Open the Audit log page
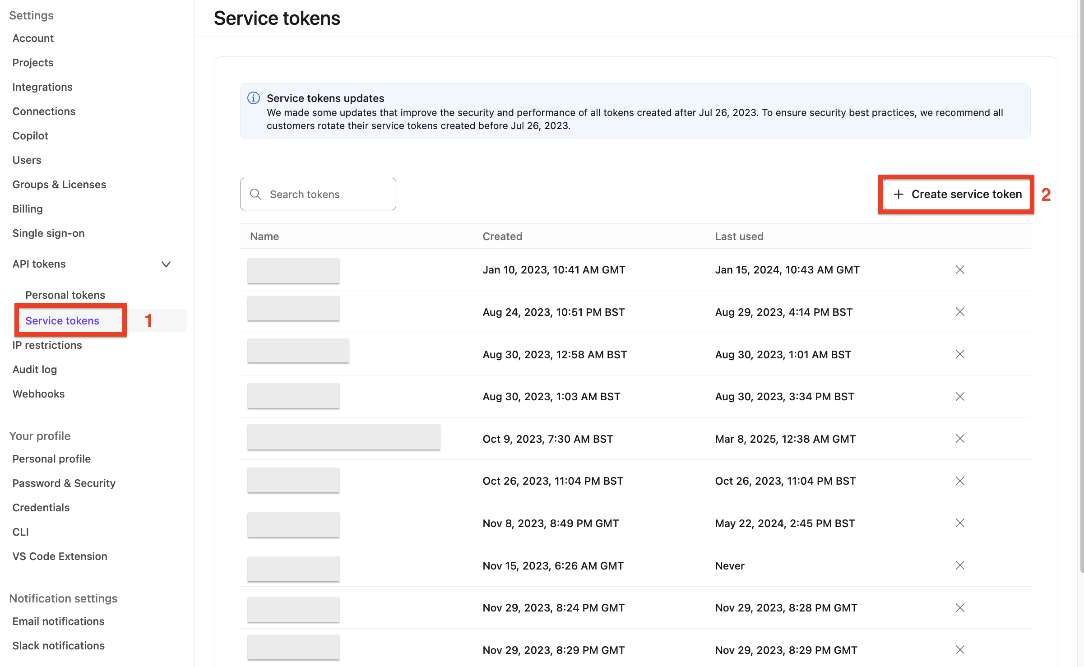 [34, 369]
